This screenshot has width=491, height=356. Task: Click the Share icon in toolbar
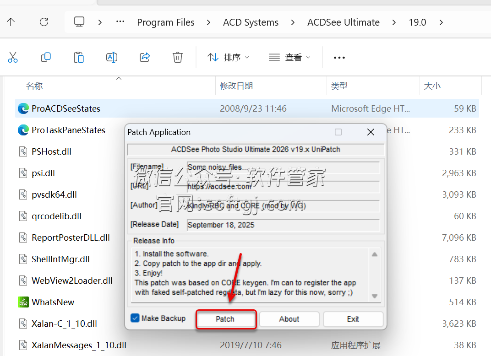145,57
